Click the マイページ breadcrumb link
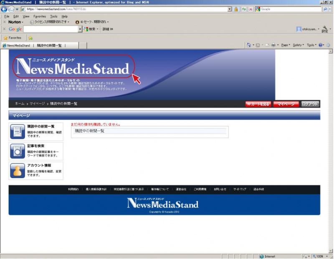334x259 pixels. [37, 104]
